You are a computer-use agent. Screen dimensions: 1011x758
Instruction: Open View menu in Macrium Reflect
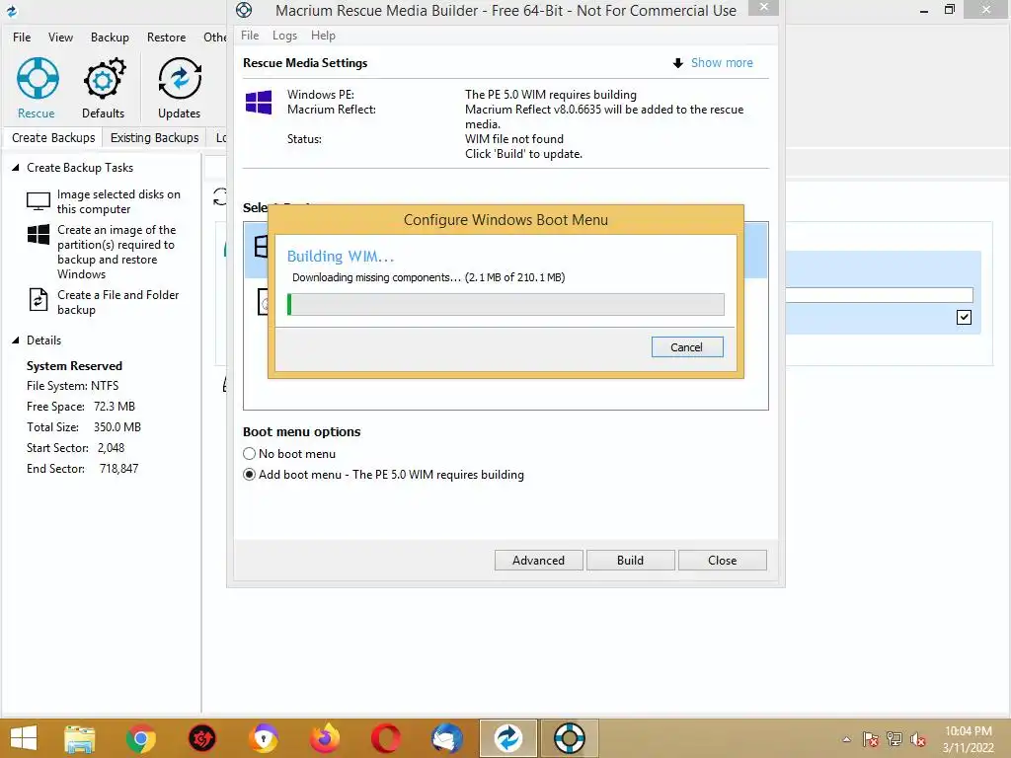click(x=60, y=38)
